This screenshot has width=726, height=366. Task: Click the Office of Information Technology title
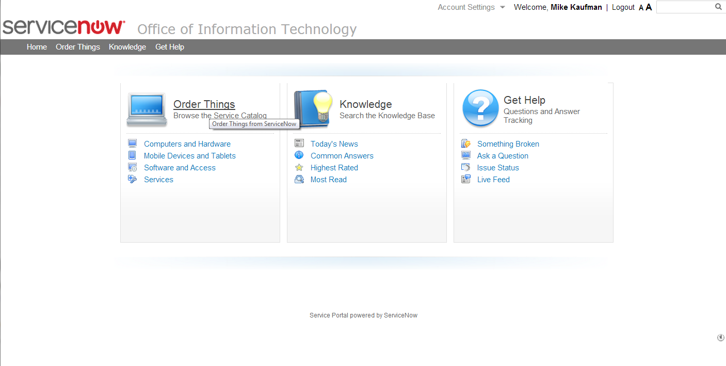[x=247, y=29]
